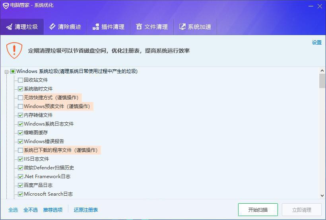
Task: Open the 还原注册表 link
Action: point(86,210)
